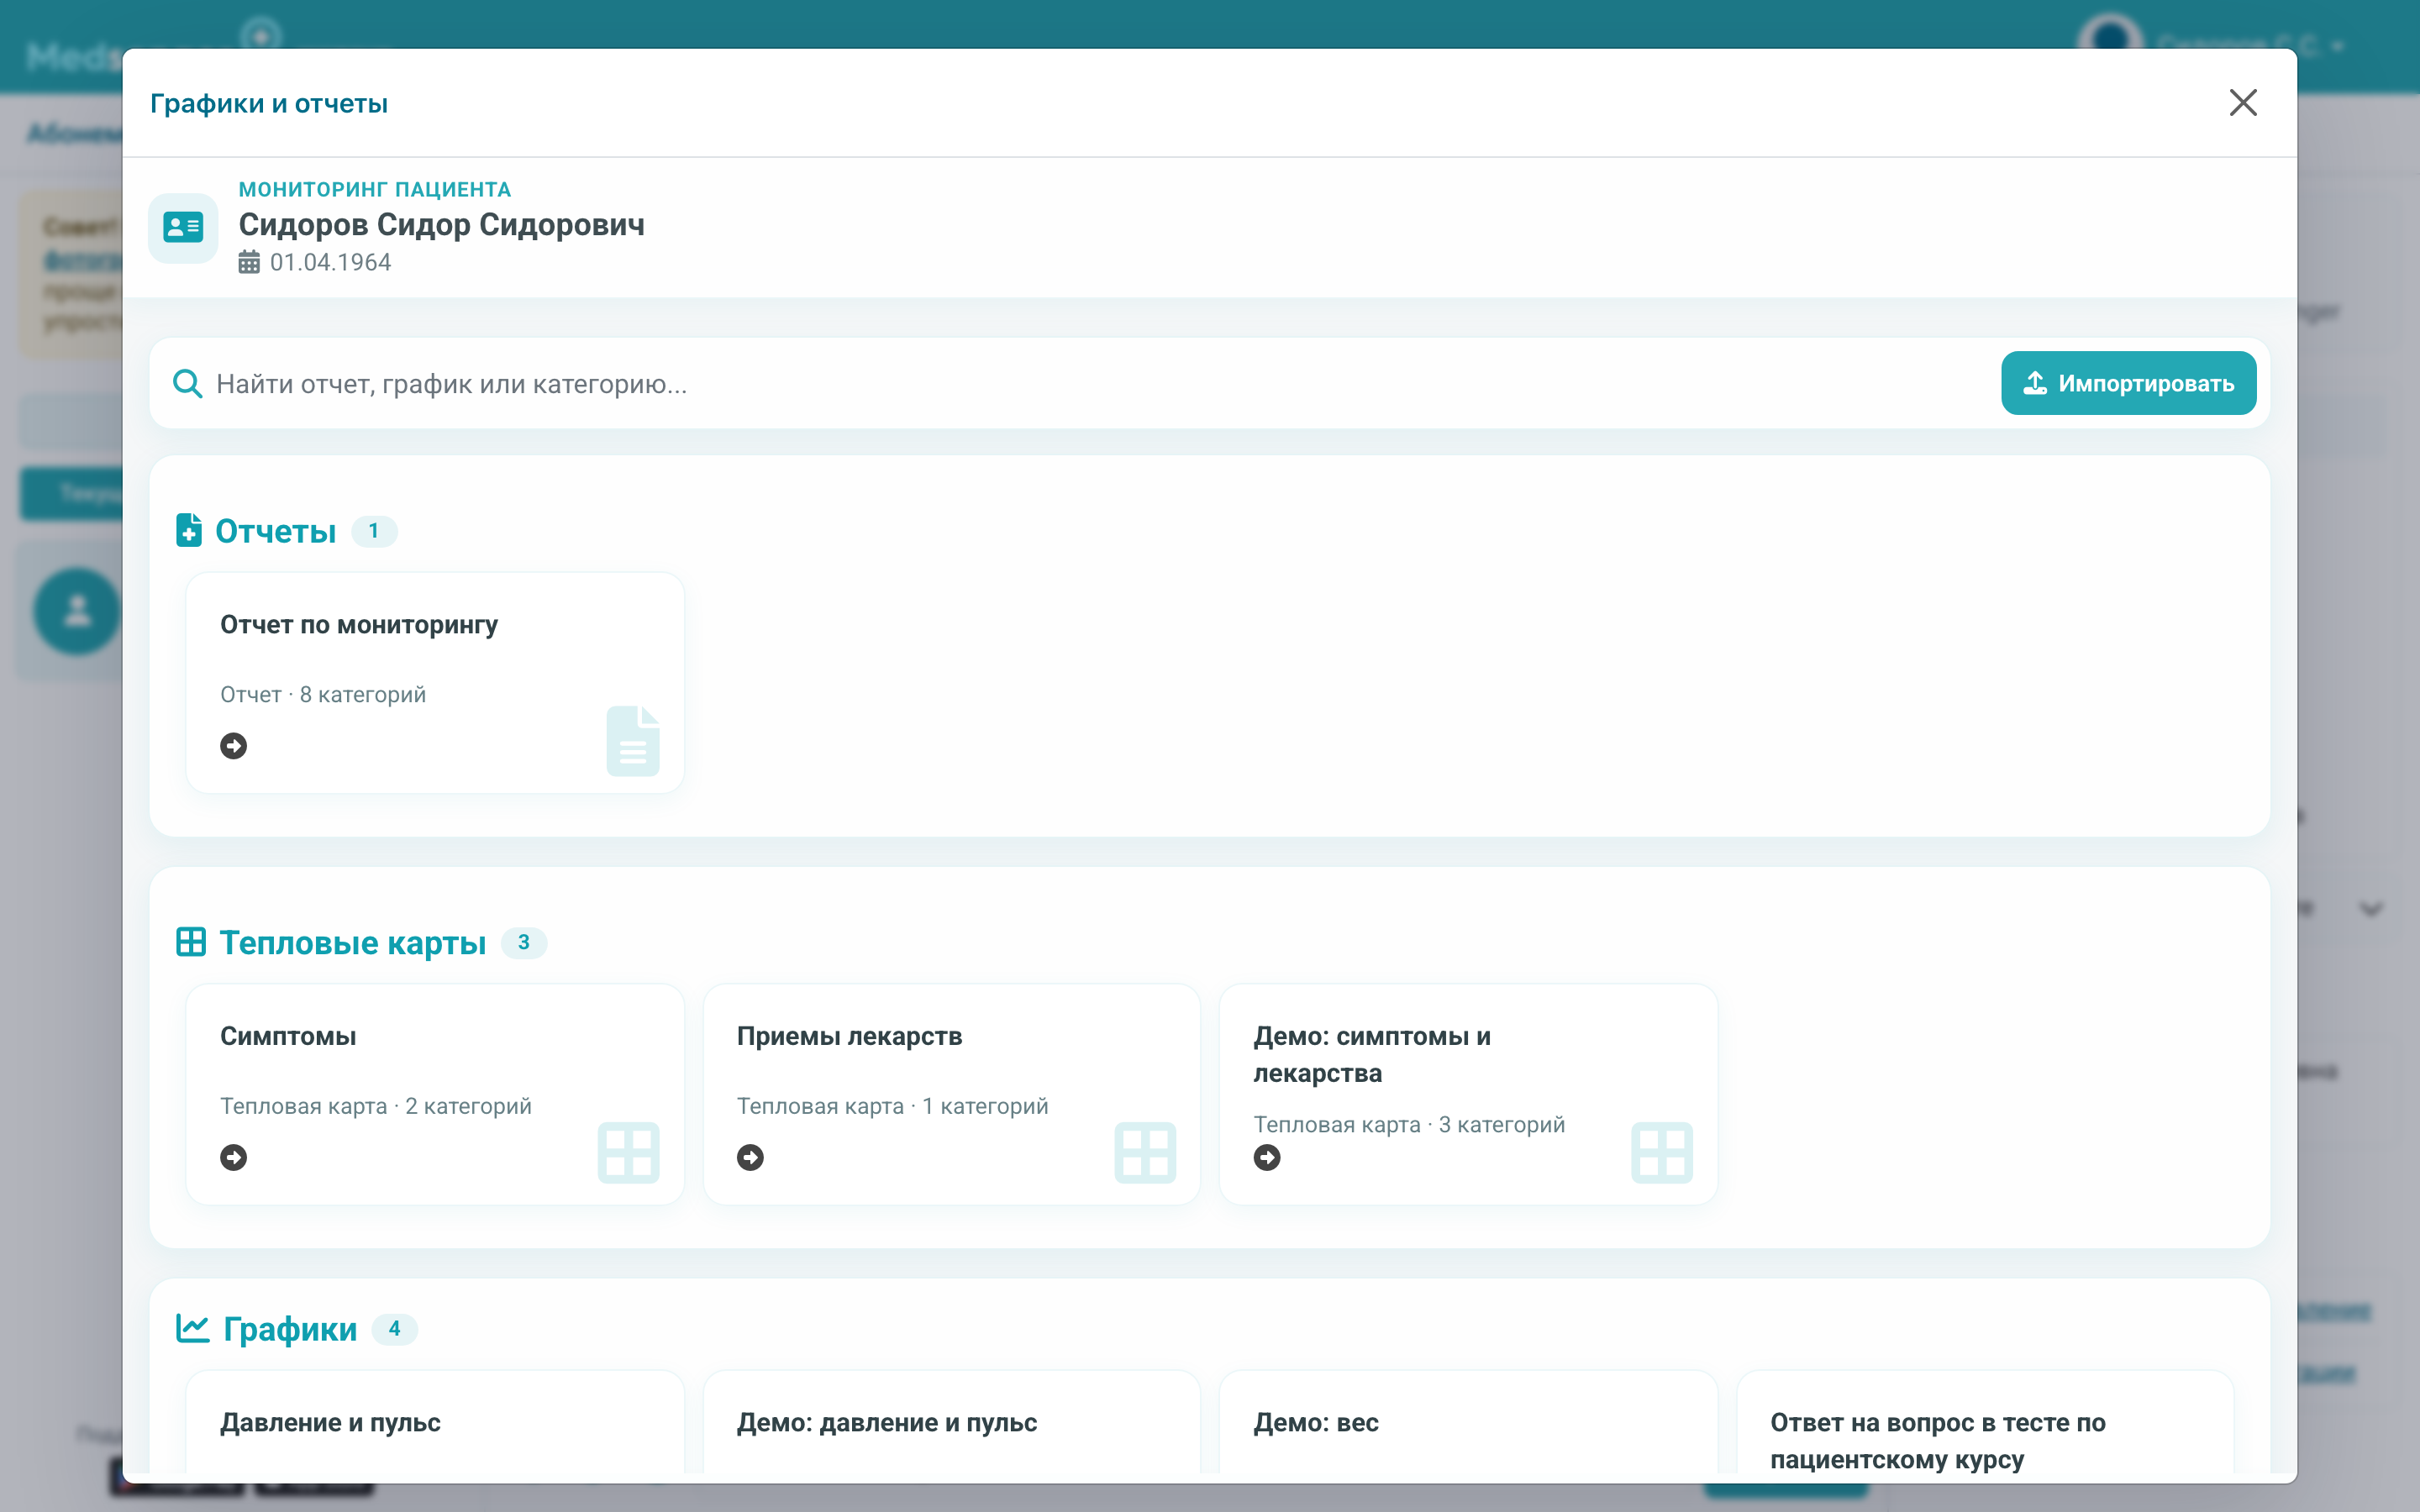Open the Демо: вес chart card
This screenshot has height=1512, width=2420.
pos(1468,1421)
